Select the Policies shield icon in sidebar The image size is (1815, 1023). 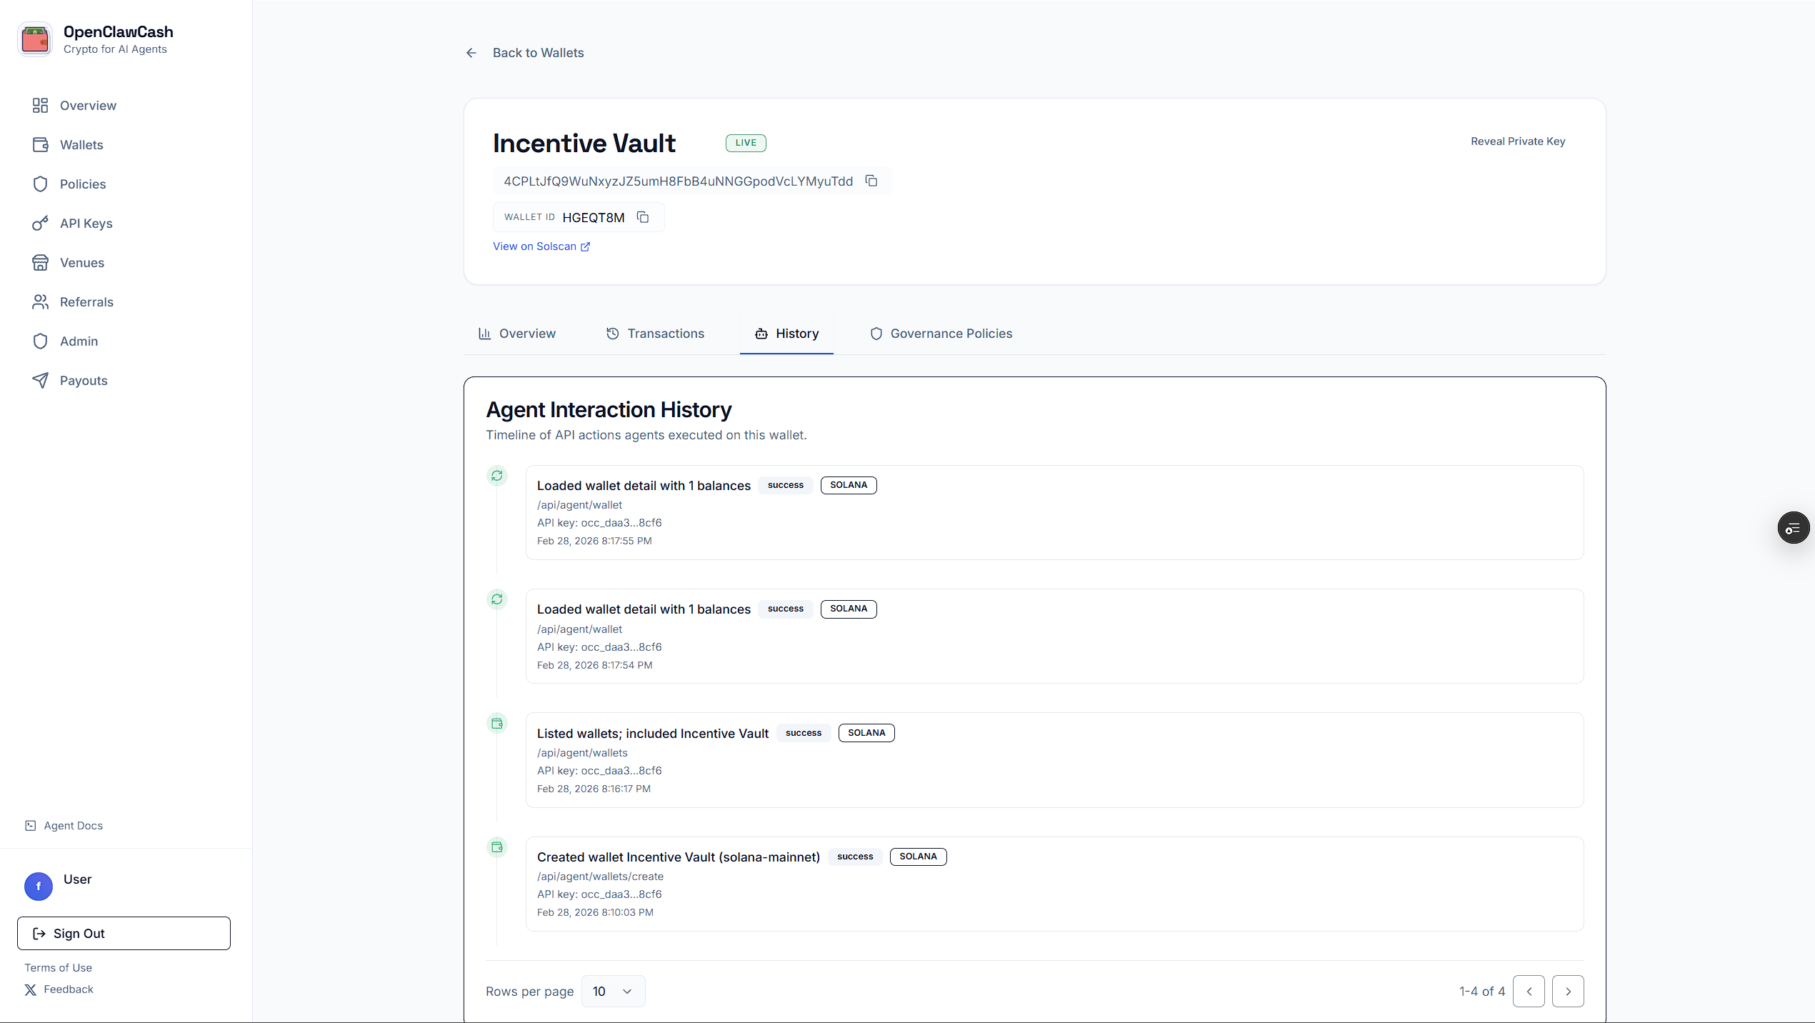click(41, 184)
